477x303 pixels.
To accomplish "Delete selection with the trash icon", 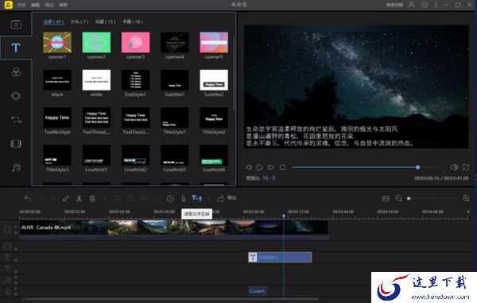I will (92, 198).
